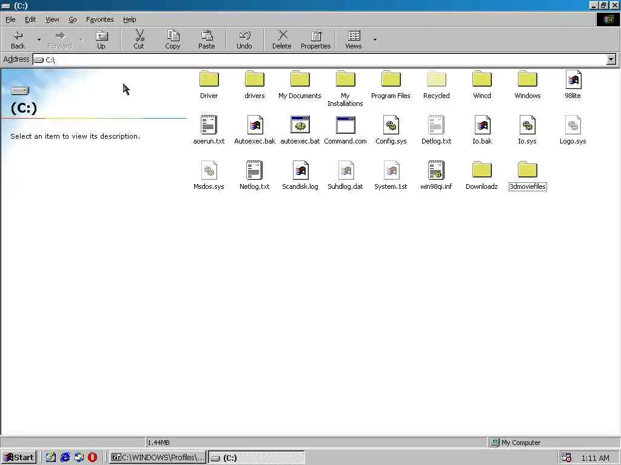
Task: Select the Scandisk.log file
Action: 300,176
